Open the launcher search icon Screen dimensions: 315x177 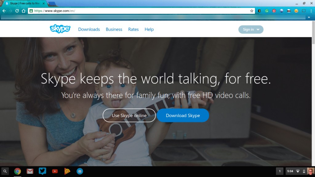(x=5, y=171)
